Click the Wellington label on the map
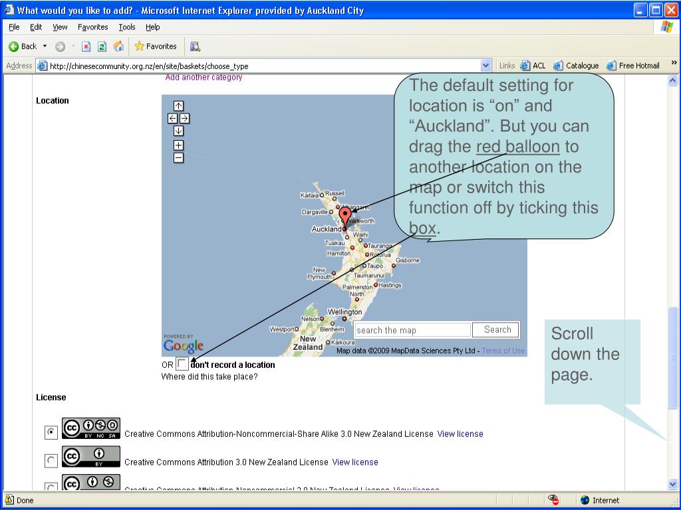The width and height of the screenshot is (681, 510). coord(344,312)
